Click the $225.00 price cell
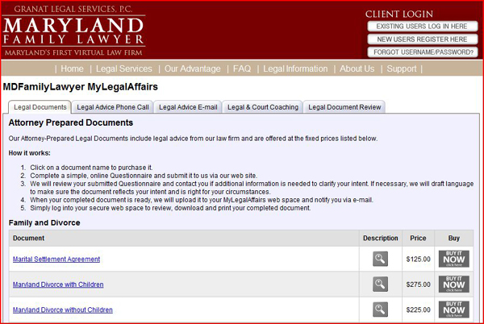This screenshot has width=484, height=324. click(418, 309)
